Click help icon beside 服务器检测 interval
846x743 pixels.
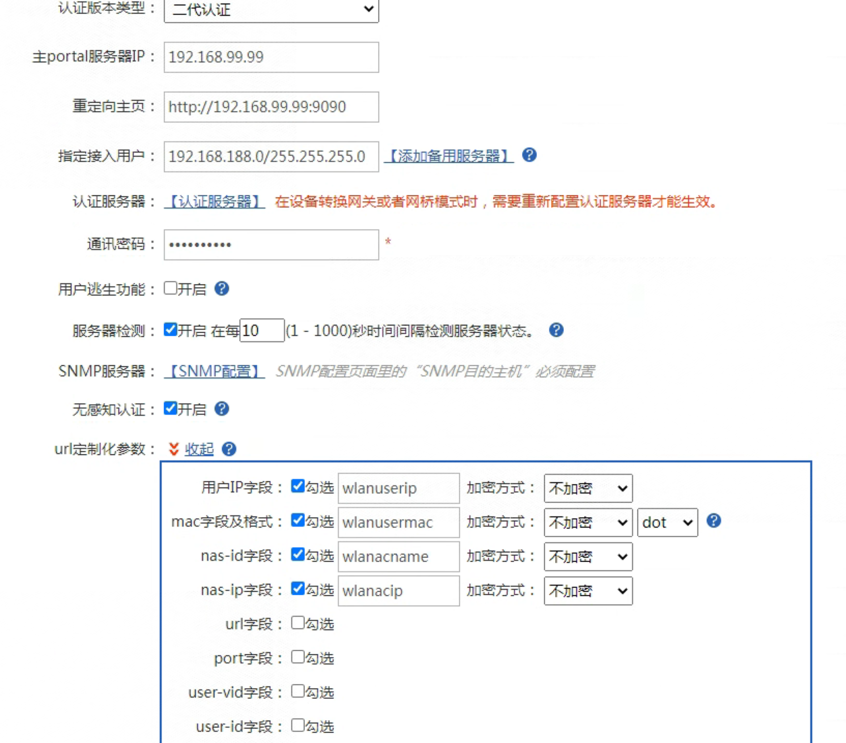(557, 330)
